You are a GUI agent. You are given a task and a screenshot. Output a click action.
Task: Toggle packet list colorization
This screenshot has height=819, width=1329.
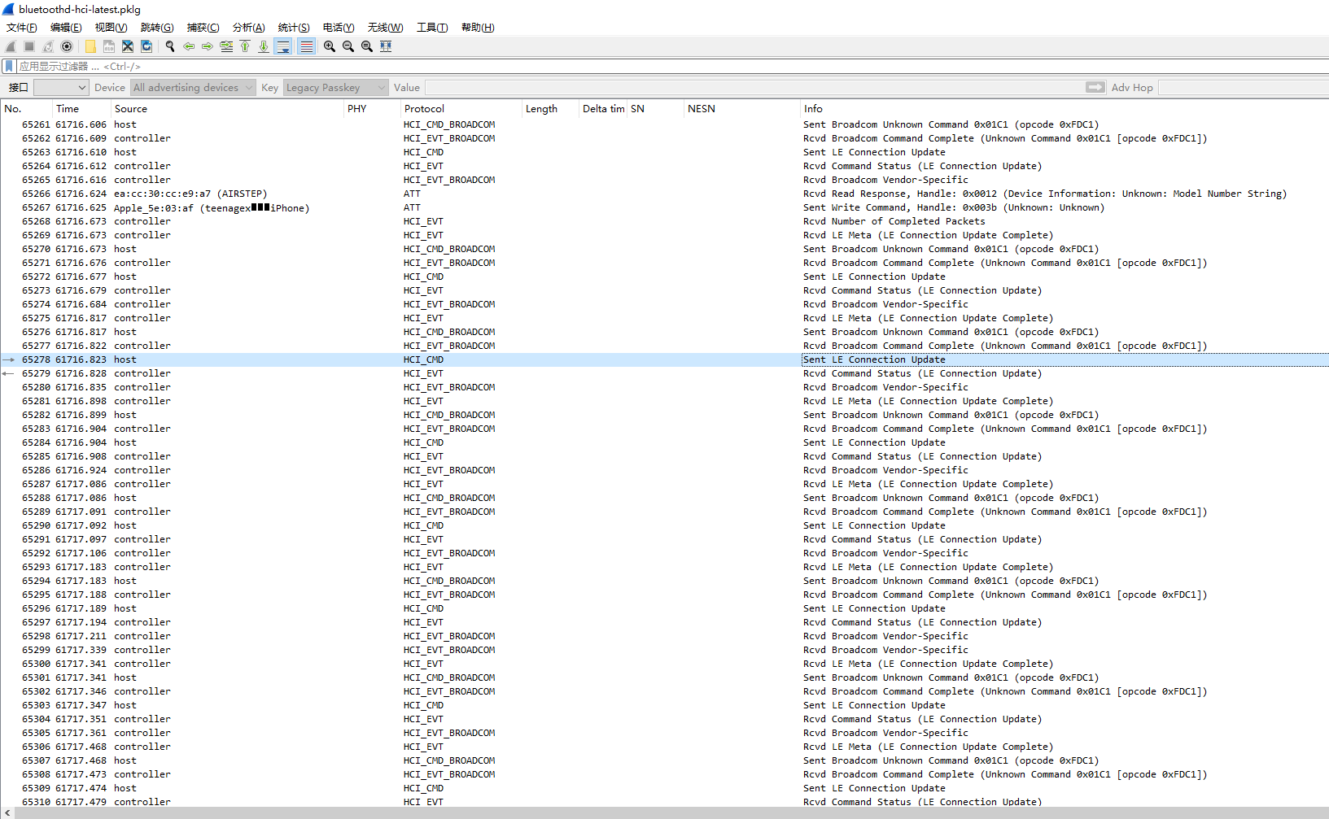click(306, 46)
